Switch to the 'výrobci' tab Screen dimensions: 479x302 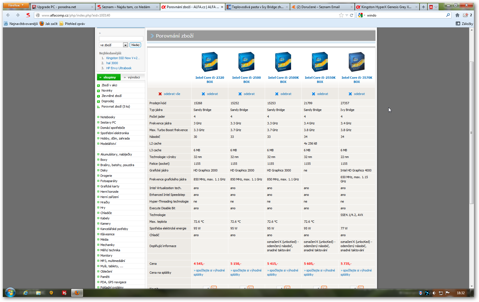[x=133, y=77]
